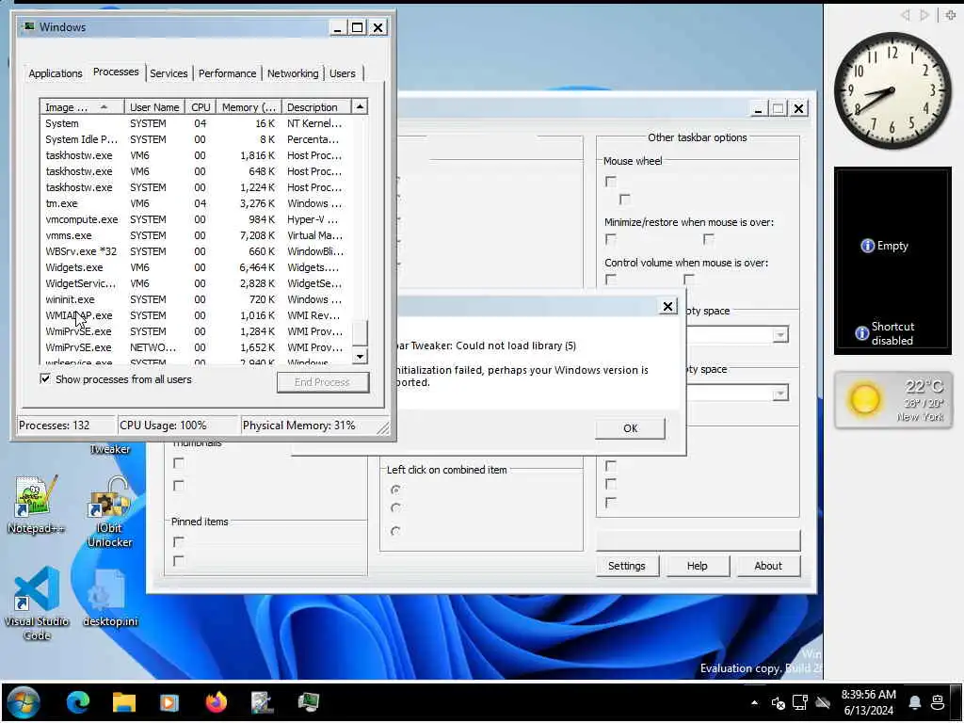Click the info icon beside Shortcut disabled

click(x=862, y=333)
